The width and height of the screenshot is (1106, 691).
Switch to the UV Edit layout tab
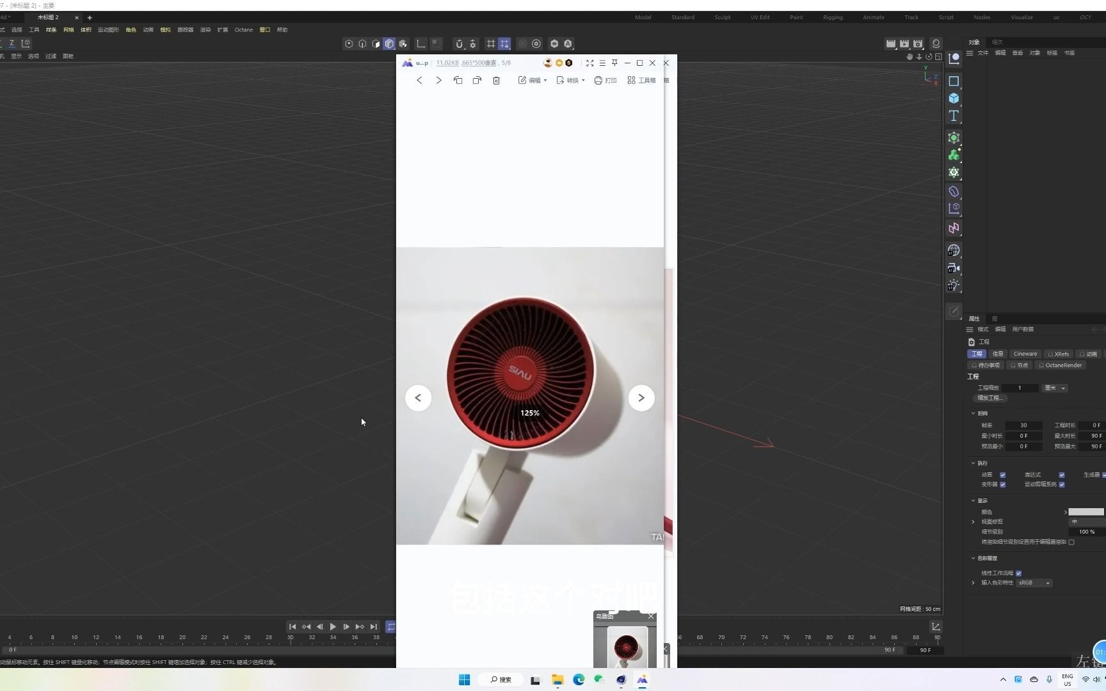[x=760, y=17]
